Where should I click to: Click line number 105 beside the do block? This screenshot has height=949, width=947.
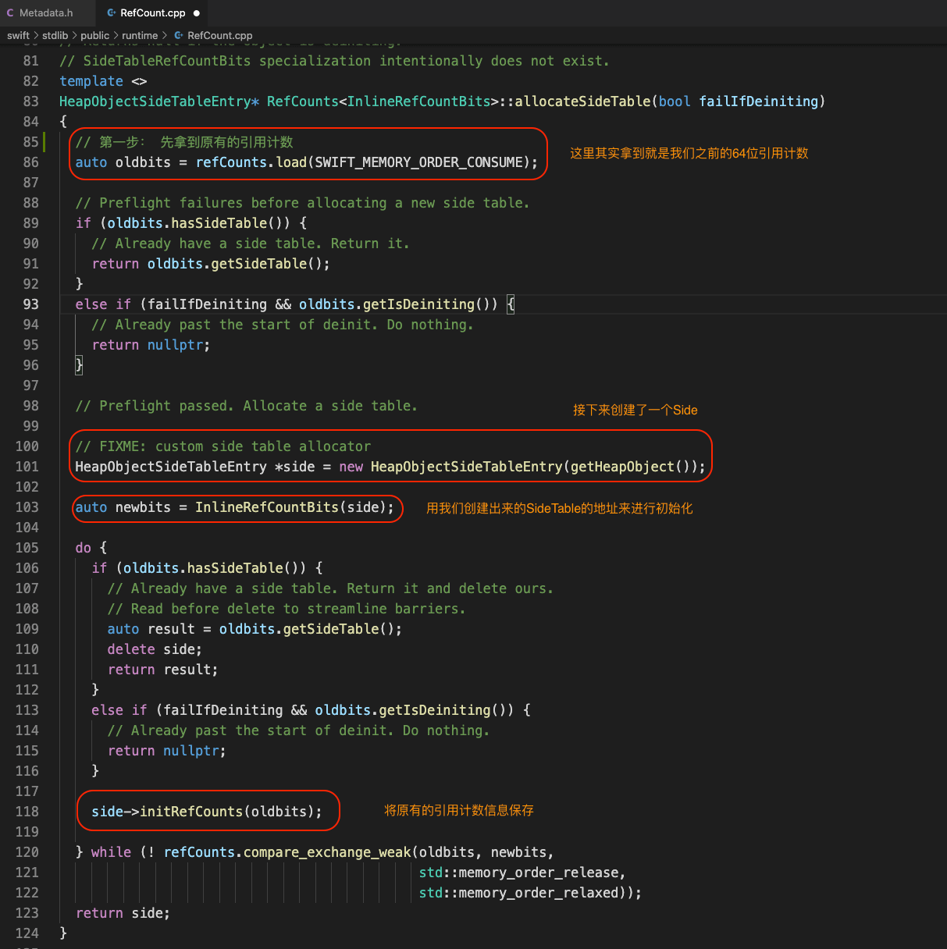click(x=27, y=548)
